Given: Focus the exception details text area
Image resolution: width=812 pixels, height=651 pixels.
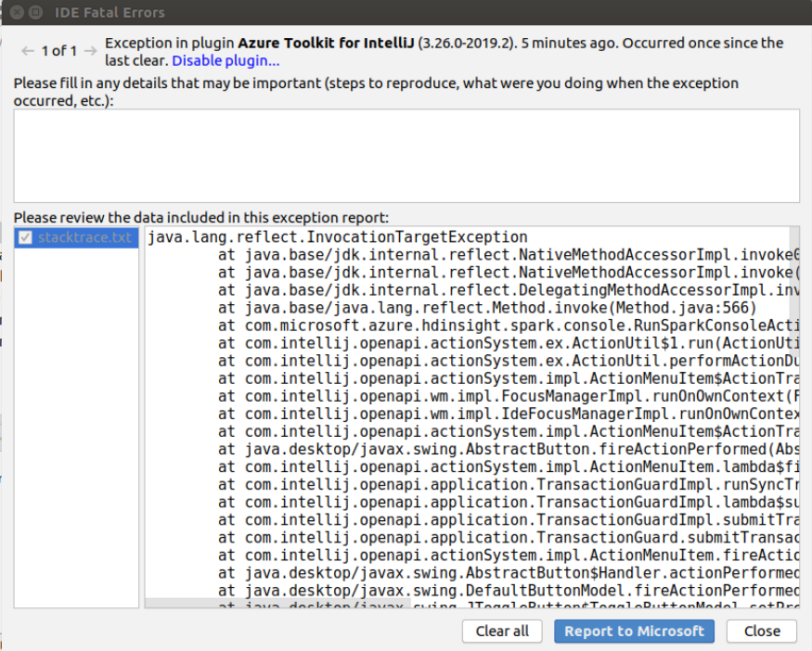Looking at the screenshot, I should (x=406, y=156).
